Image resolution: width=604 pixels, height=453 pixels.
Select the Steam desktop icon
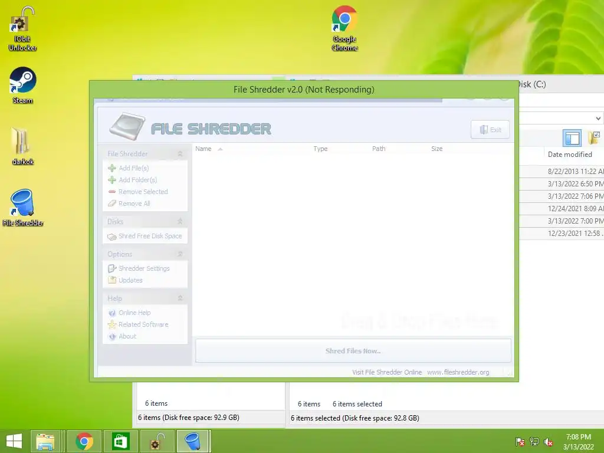[22, 86]
